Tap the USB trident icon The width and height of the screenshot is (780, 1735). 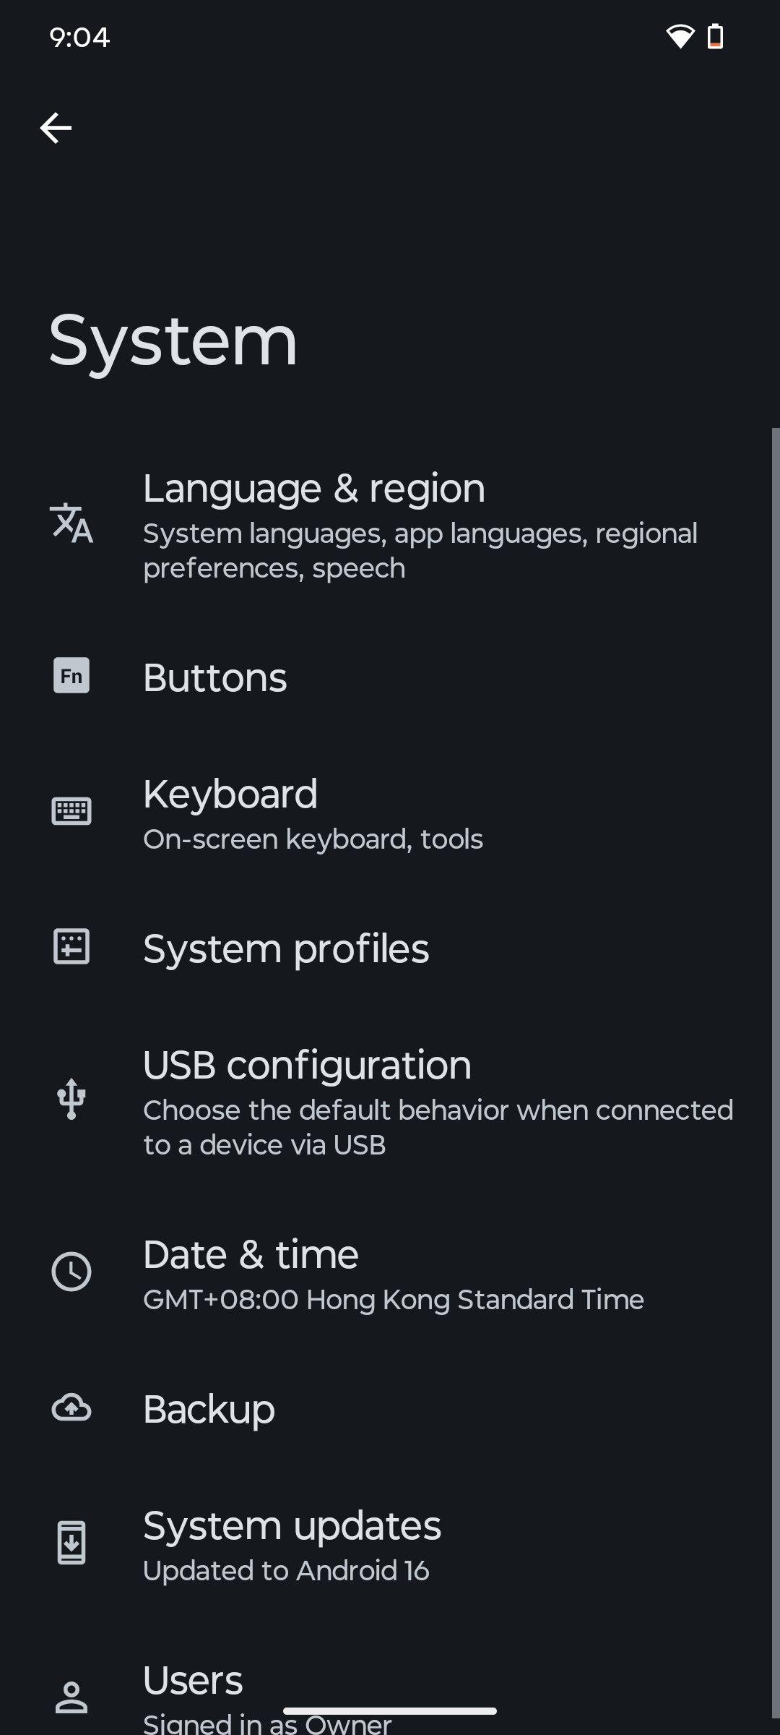pos(71,1099)
